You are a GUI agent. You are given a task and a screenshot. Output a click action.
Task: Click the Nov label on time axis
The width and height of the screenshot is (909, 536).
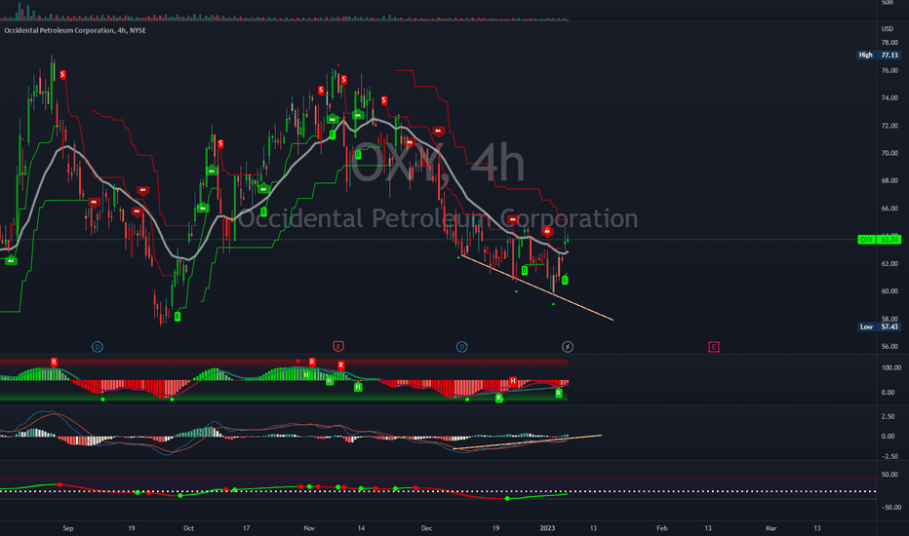pyautogui.click(x=309, y=528)
